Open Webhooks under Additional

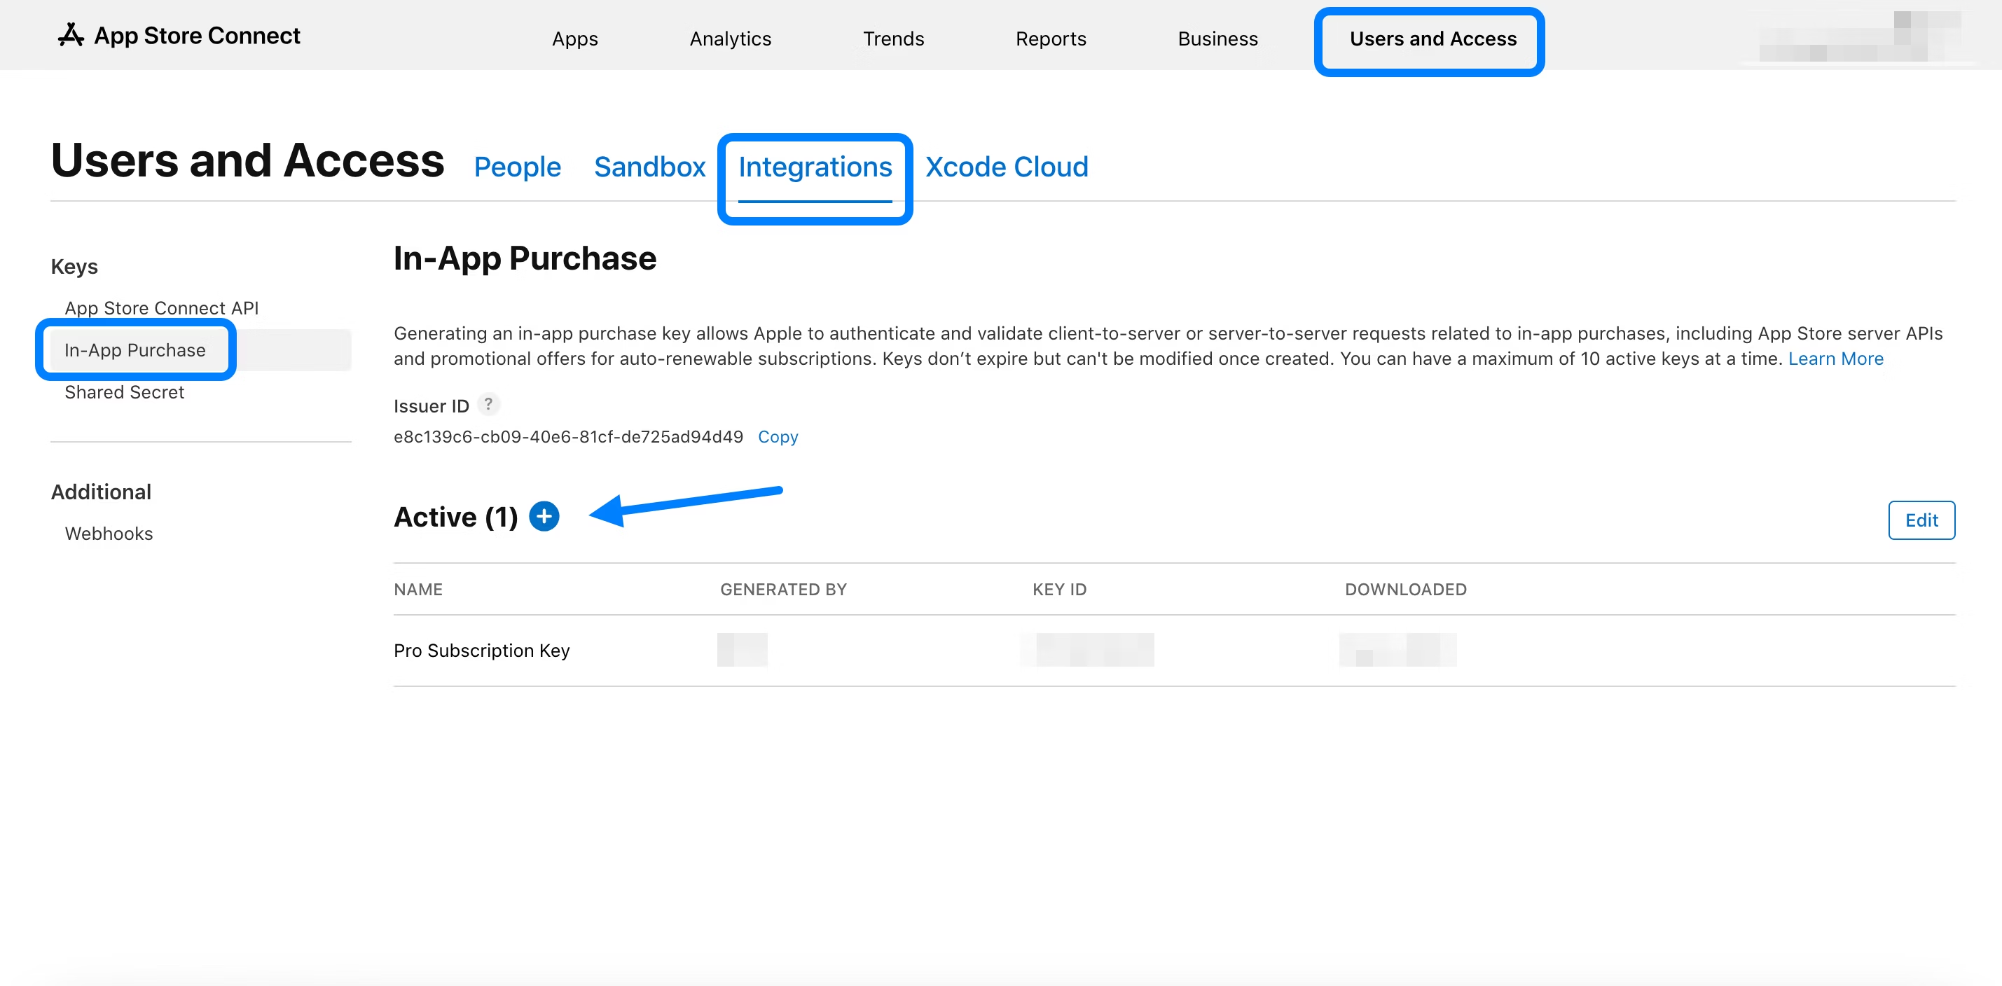(109, 534)
